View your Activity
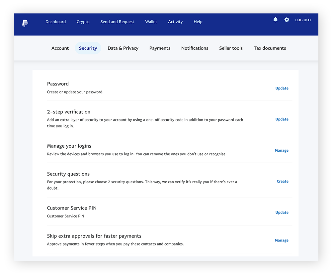 click(175, 22)
